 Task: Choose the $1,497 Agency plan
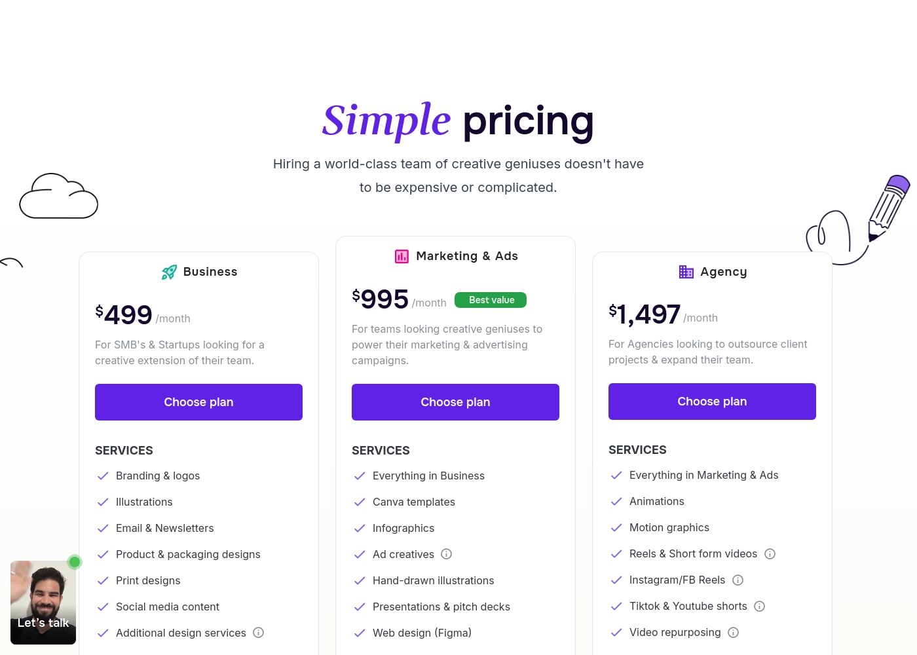click(x=712, y=402)
